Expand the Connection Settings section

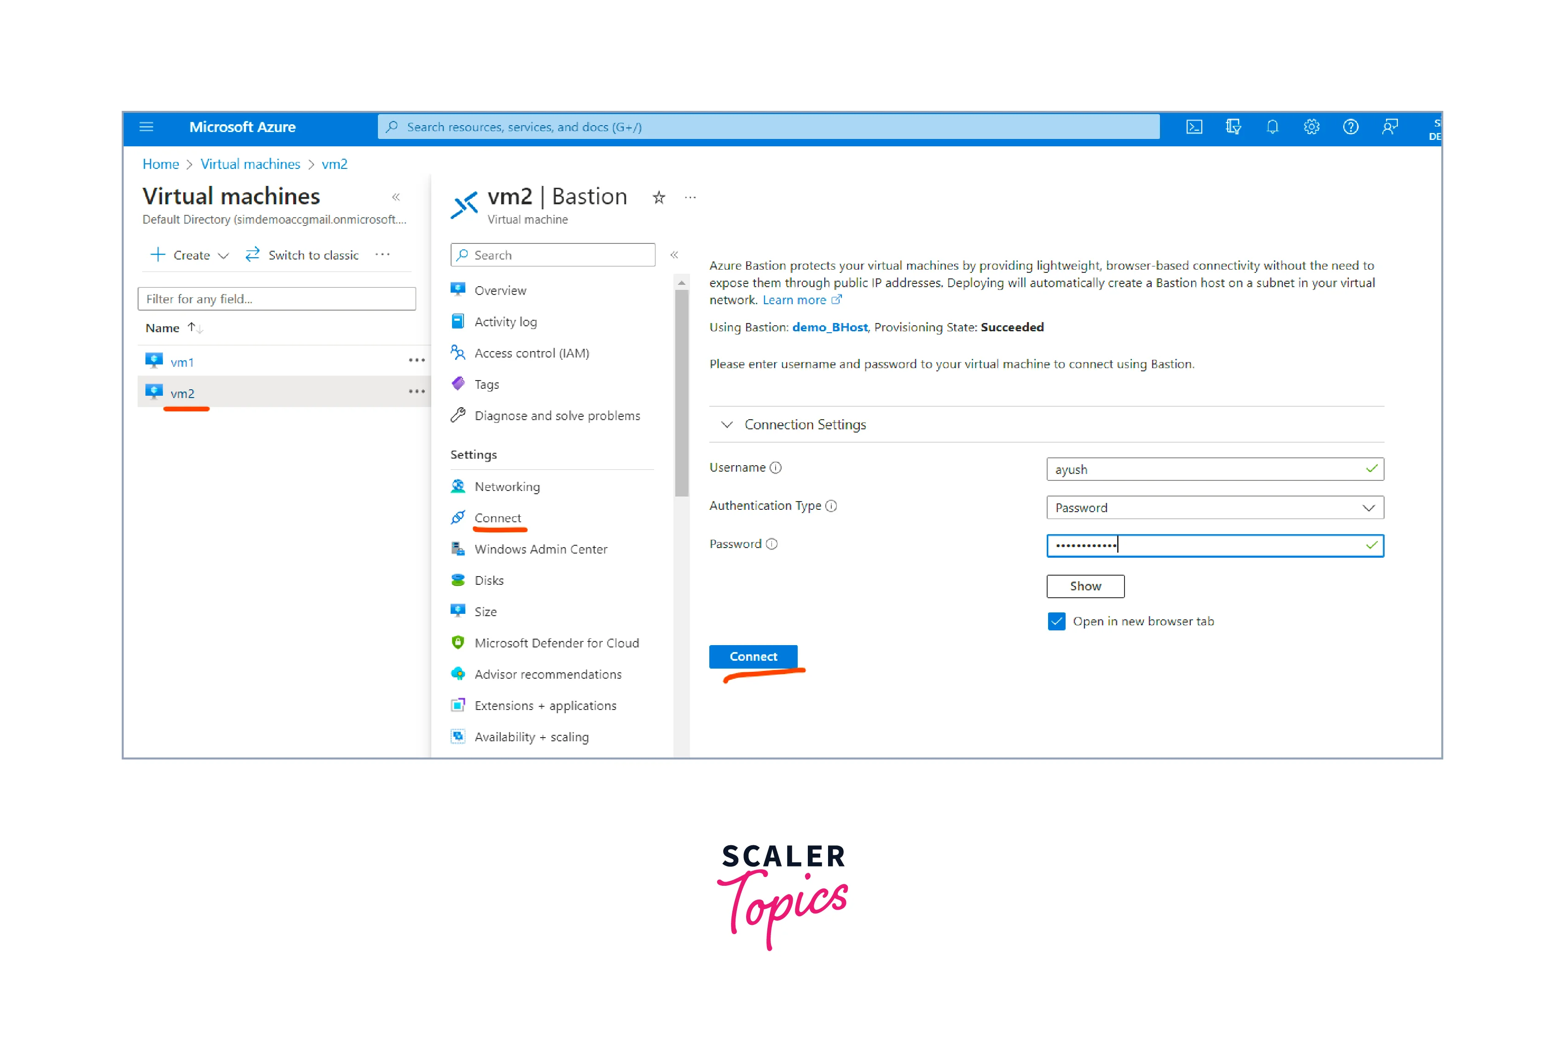pyautogui.click(x=726, y=423)
